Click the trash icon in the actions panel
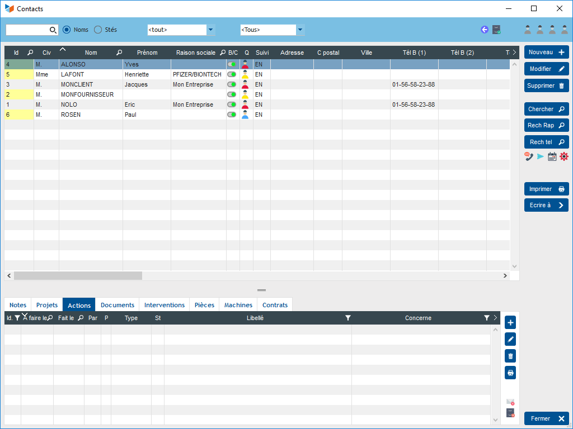Viewport: 573px width, 429px height. (x=510, y=356)
